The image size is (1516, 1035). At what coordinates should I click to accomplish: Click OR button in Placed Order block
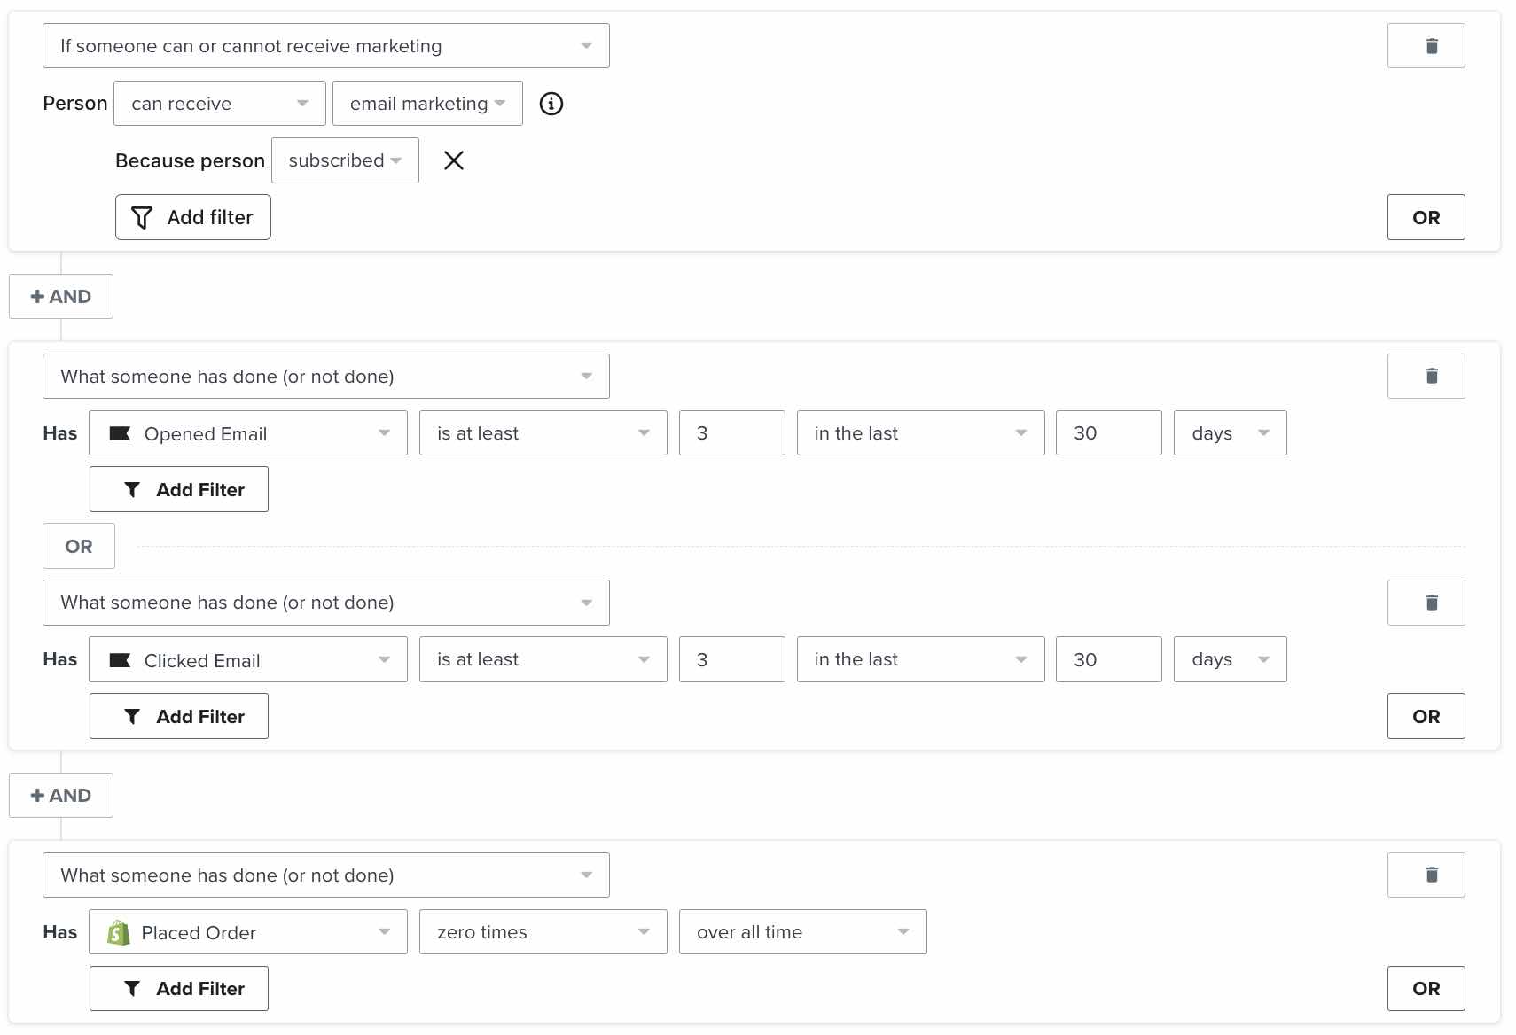point(1426,989)
